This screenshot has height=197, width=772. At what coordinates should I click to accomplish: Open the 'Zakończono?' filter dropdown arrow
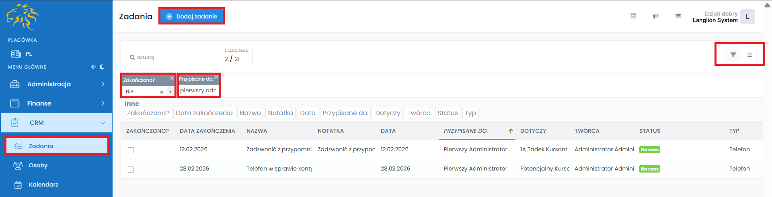pyautogui.click(x=170, y=92)
